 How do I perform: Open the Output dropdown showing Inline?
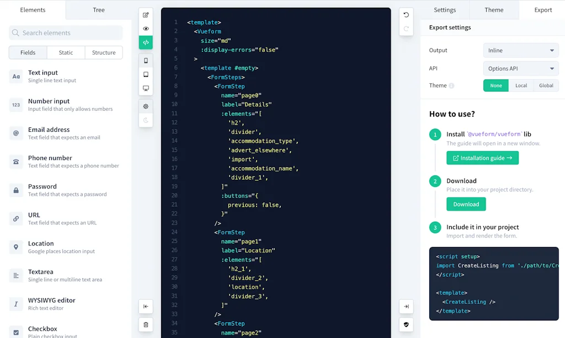point(520,50)
